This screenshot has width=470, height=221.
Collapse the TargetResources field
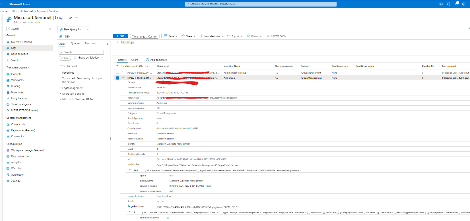(124, 206)
